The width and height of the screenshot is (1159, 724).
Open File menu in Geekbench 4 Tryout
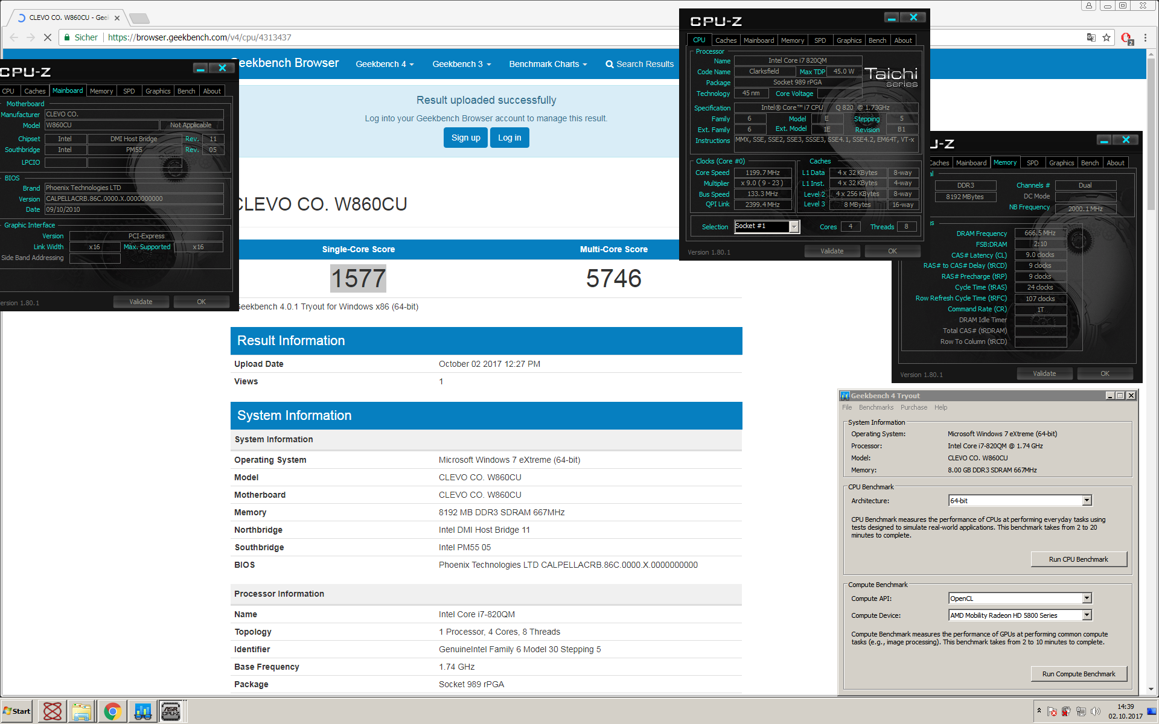(847, 408)
